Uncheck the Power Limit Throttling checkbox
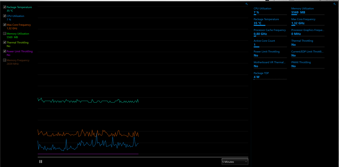339x167 pixels. [x=4, y=51]
